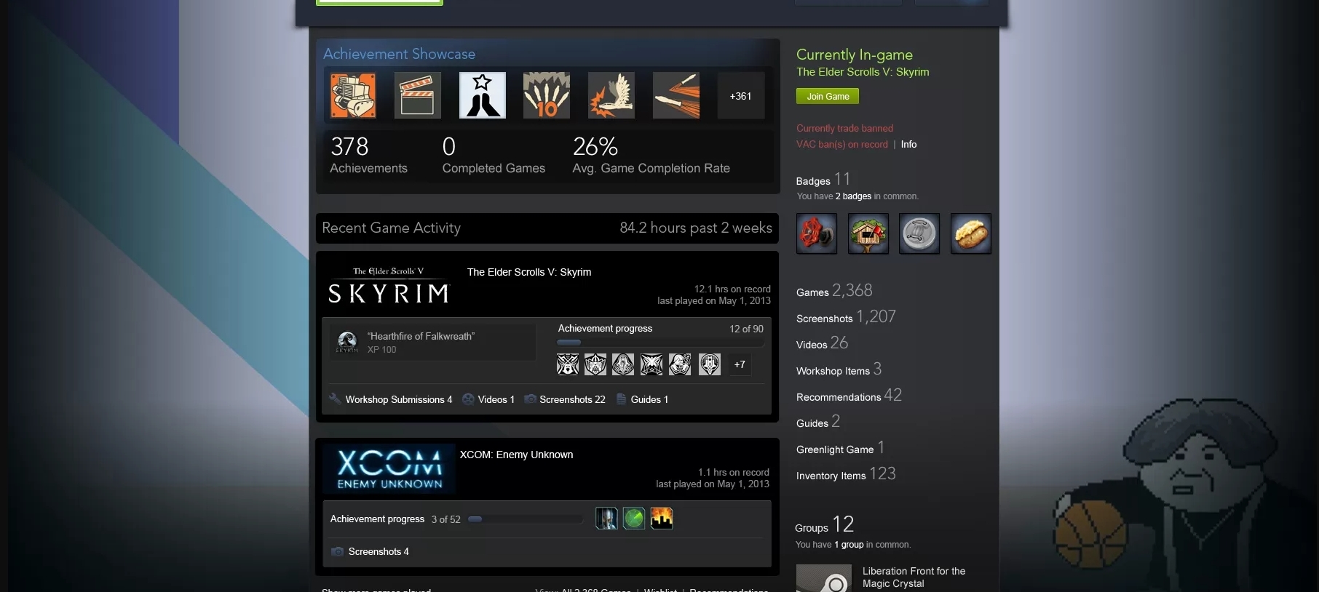
Task: Click the Hearthfire of Falkreath badge icon
Action: [x=347, y=342]
